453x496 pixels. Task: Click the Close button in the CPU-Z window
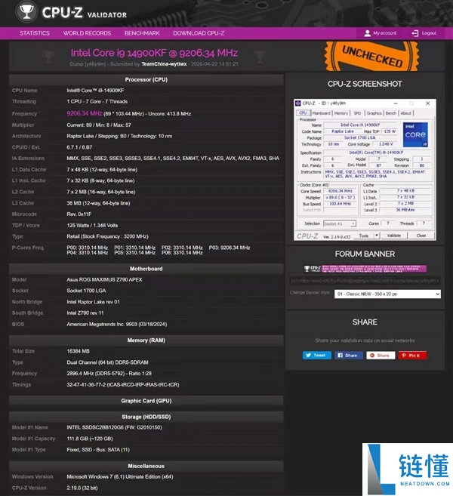[x=421, y=236]
